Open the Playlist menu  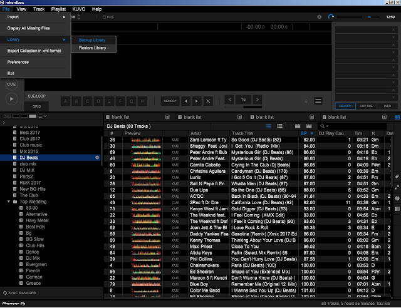(x=58, y=9)
